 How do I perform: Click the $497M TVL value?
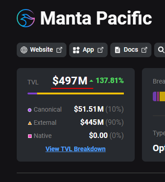70,81
